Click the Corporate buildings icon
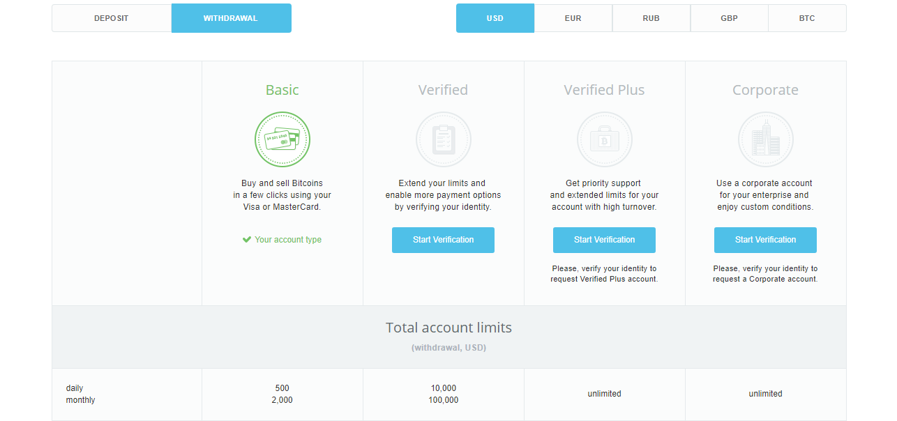897x421 pixels. coord(766,139)
